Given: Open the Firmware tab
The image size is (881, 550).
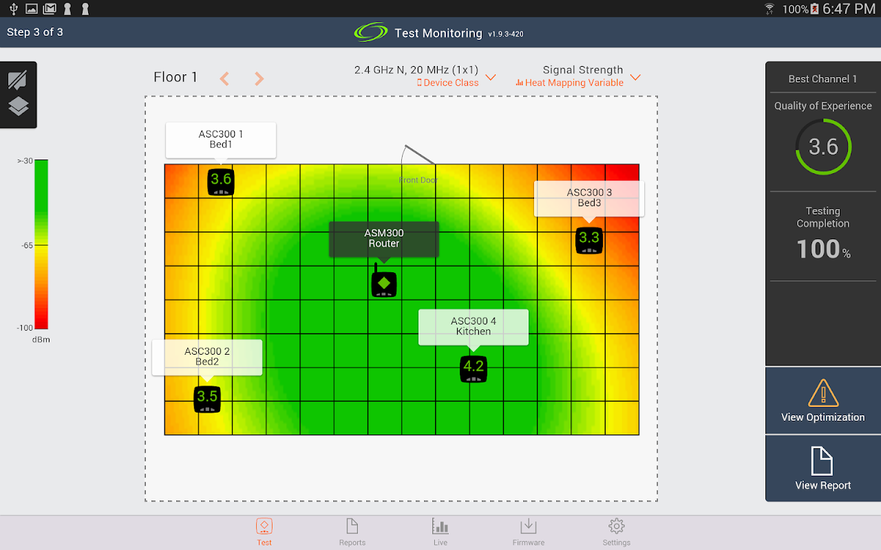Looking at the screenshot, I should pyautogui.click(x=529, y=532).
